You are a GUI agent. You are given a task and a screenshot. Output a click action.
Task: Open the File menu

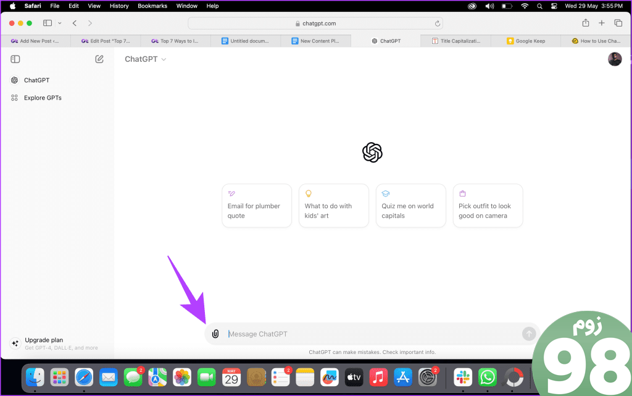[x=55, y=6]
